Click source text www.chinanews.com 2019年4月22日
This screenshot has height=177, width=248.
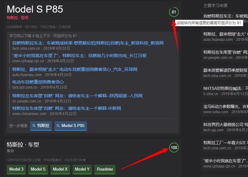(x=45, y=114)
